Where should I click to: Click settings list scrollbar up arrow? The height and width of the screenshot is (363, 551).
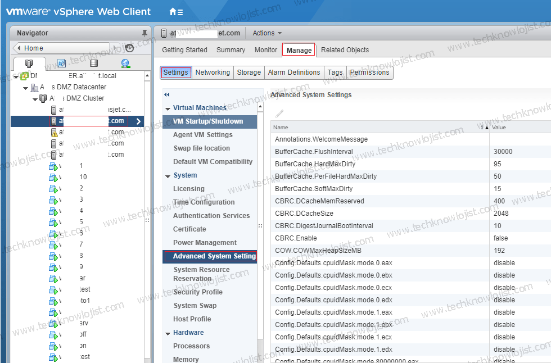click(x=260, y=106)
